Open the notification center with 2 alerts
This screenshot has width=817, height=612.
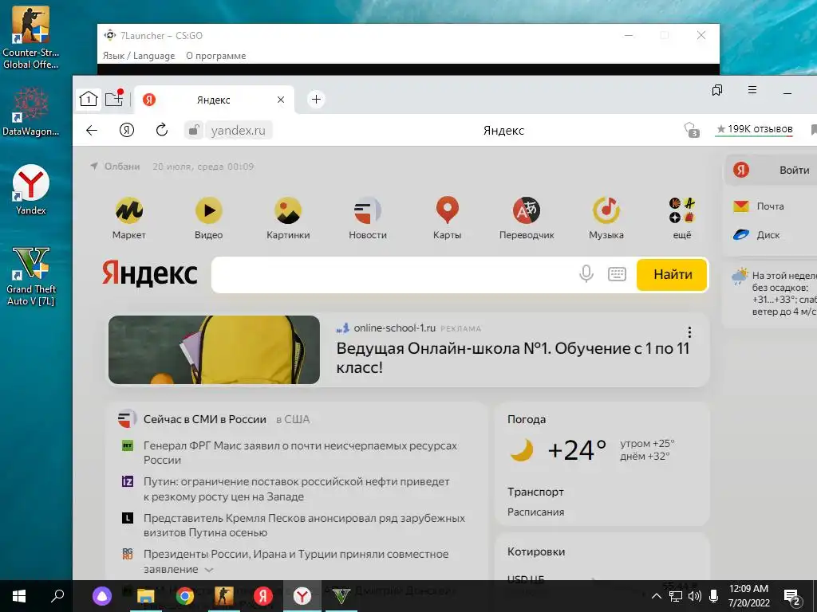point(792,598)
